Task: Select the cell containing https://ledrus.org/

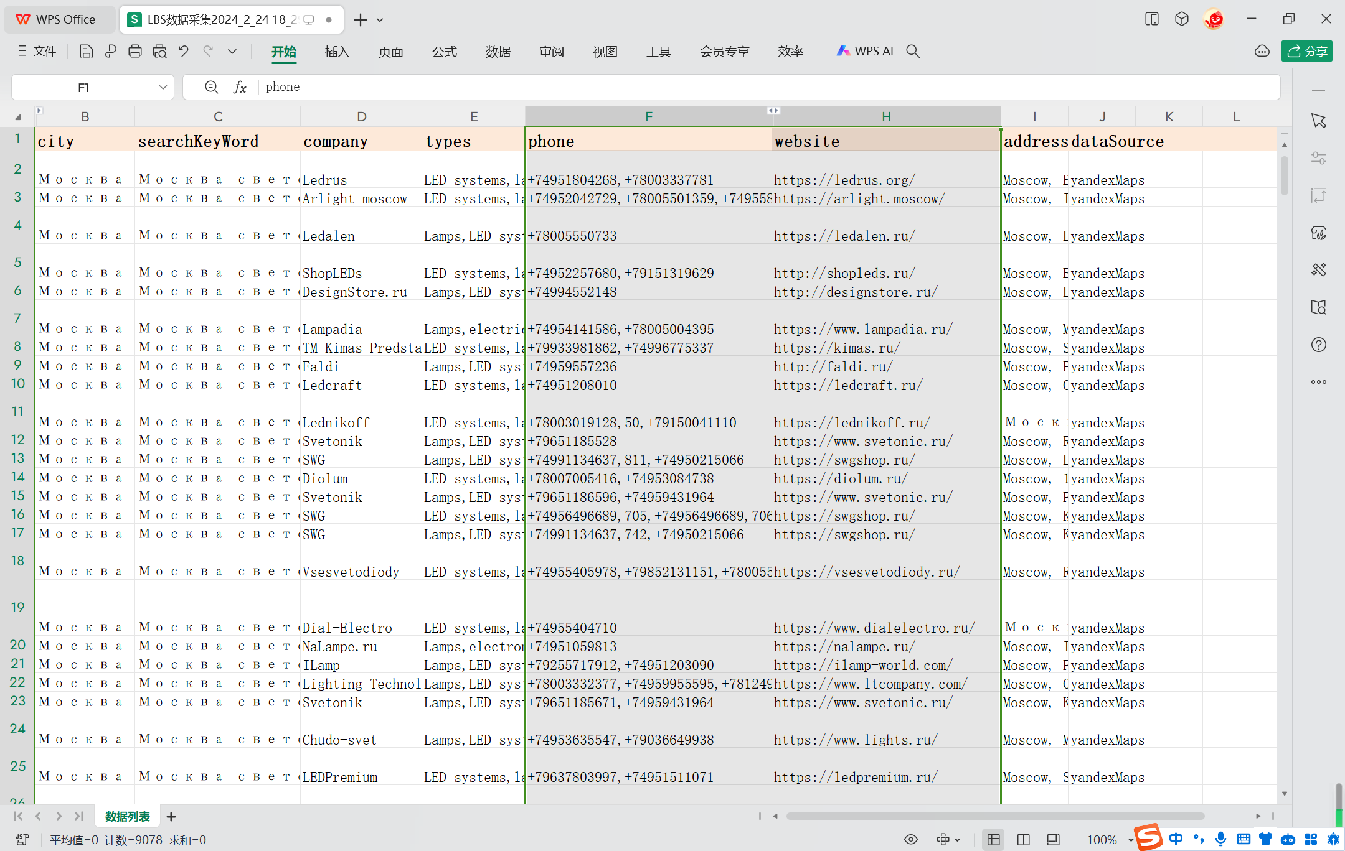Action: point(886,169)
